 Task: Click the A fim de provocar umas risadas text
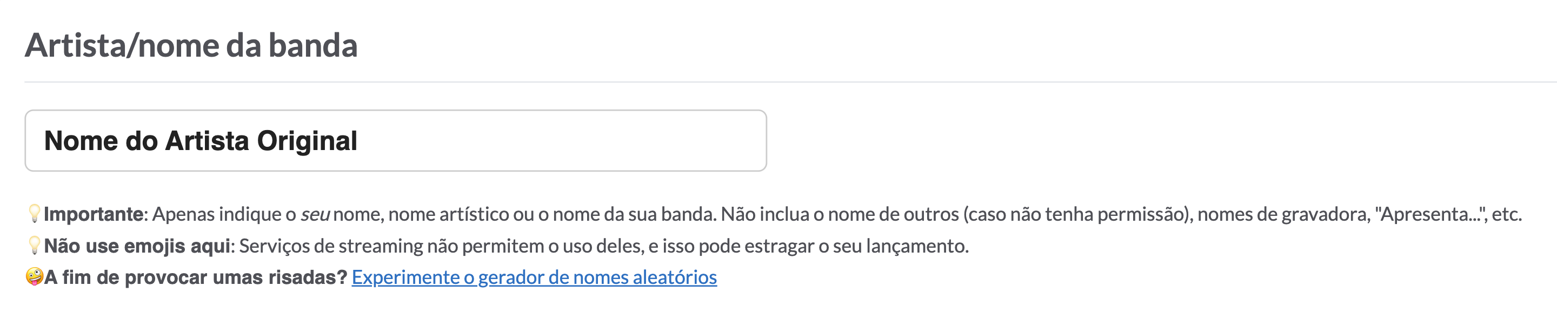196,278
